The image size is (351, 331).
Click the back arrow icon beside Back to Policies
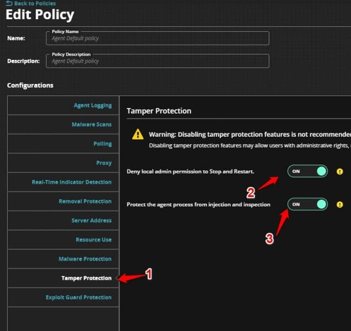[9, 3]
